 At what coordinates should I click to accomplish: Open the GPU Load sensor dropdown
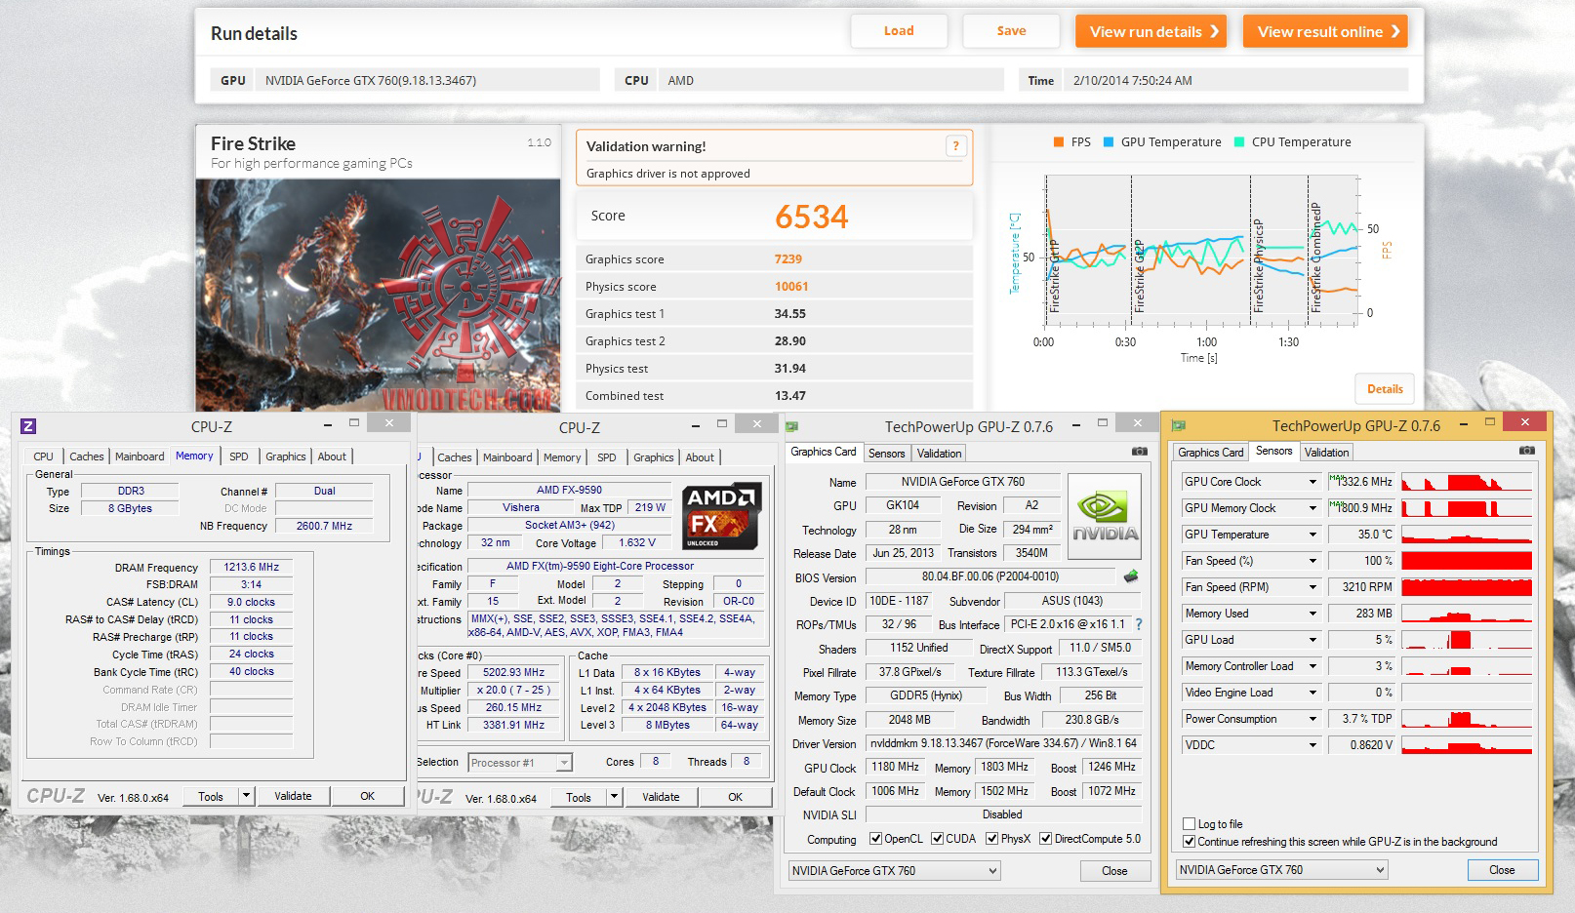pyautogui.click(x=1313, y=640)
